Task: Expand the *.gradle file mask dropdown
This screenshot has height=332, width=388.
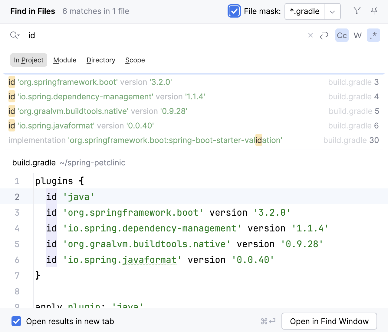Action: (332, 12)
